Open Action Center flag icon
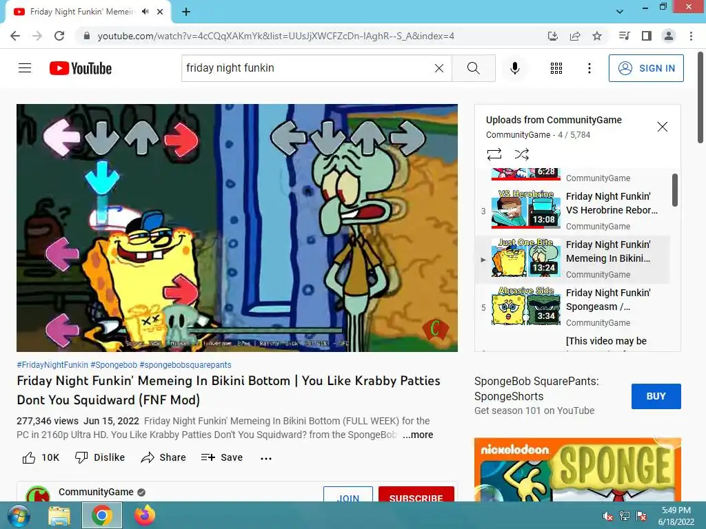This screenshot has width=706, height=529. coord(641,516)
